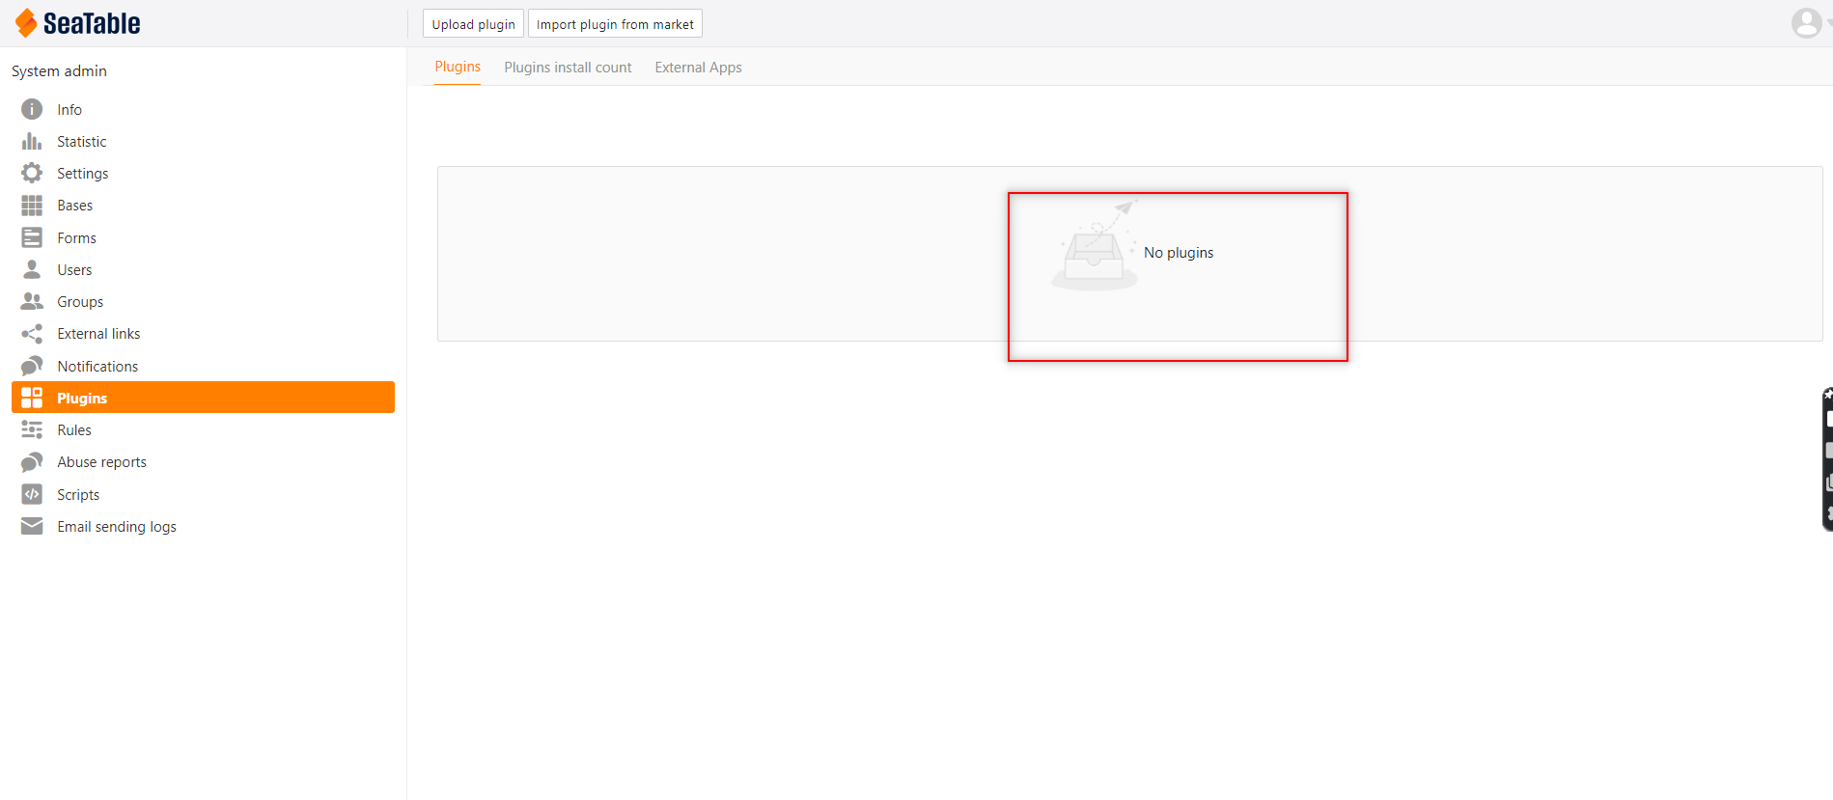Click the Settings gear icon
This screenshot has width=1833, height=800.
pos(32,174)
